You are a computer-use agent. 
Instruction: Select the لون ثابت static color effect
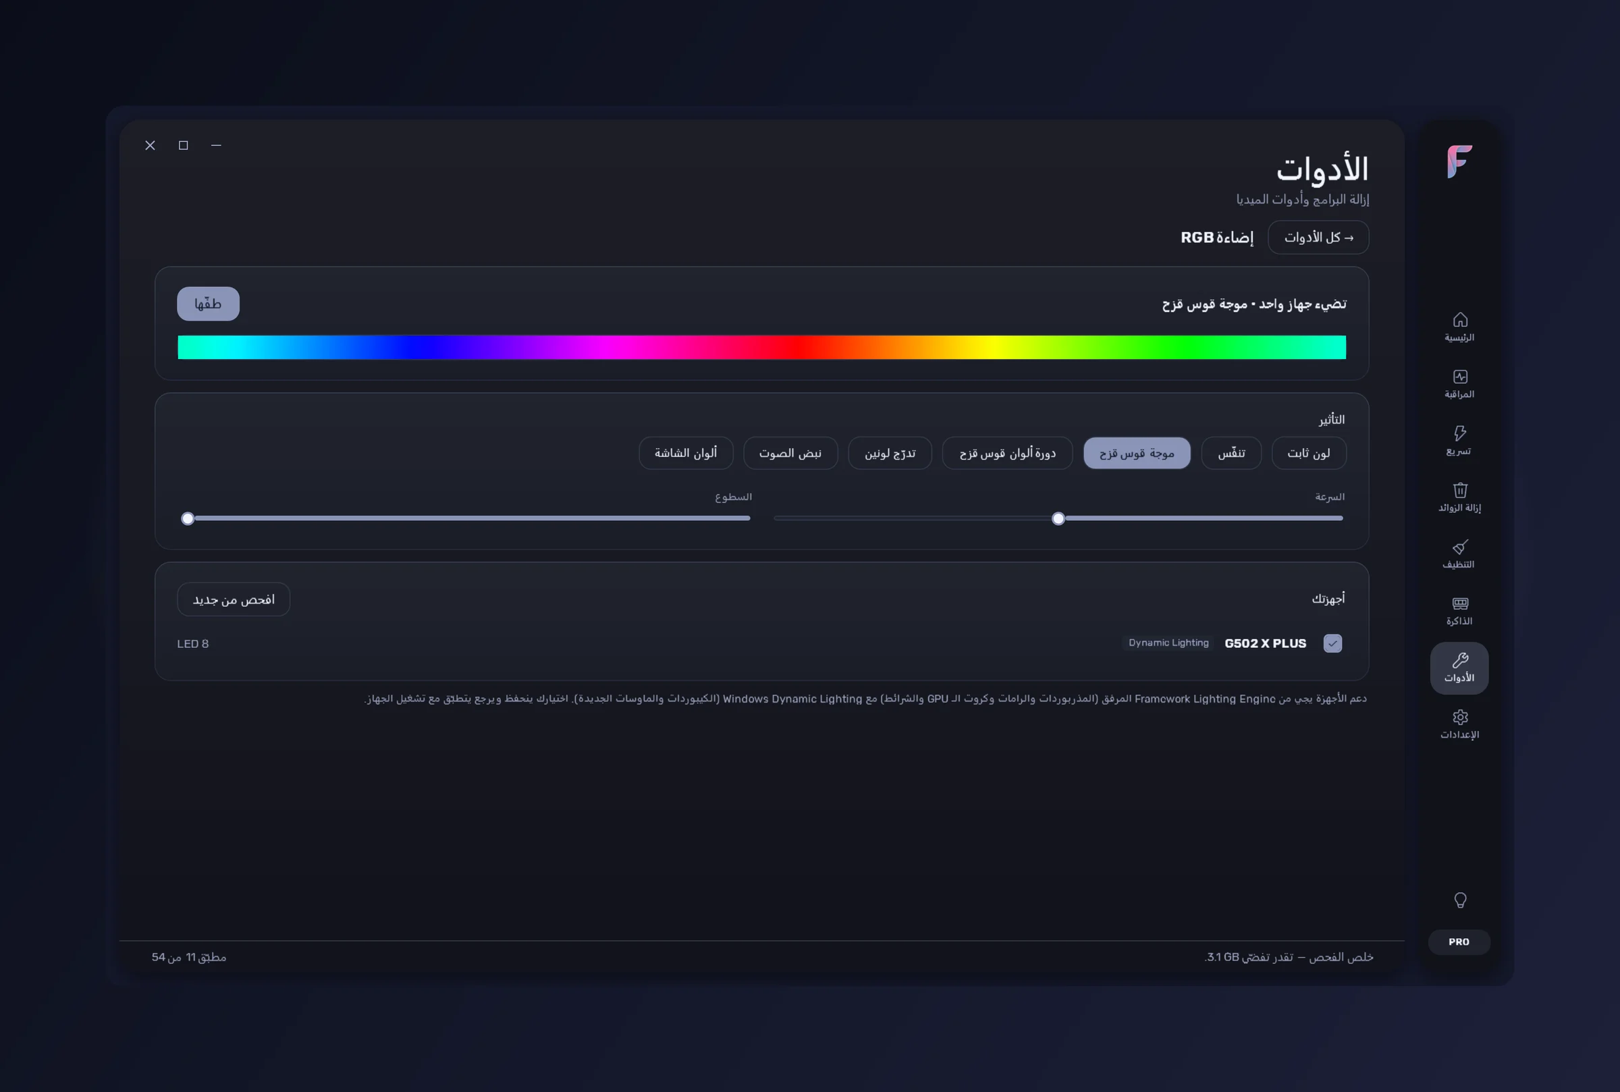coord(1309,454)
